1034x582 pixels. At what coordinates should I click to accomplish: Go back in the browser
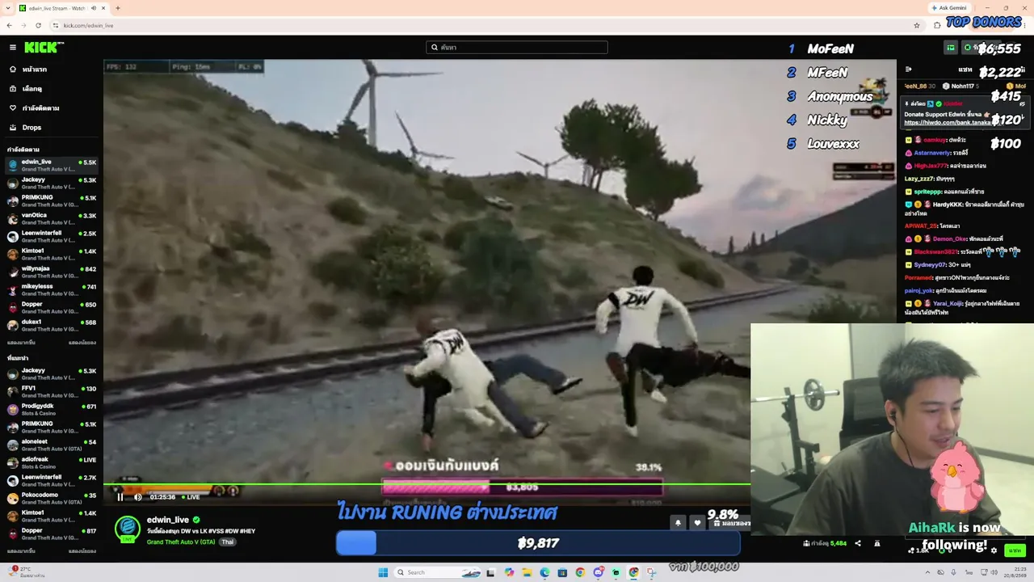pyautogui.click(x=9, y=25)
